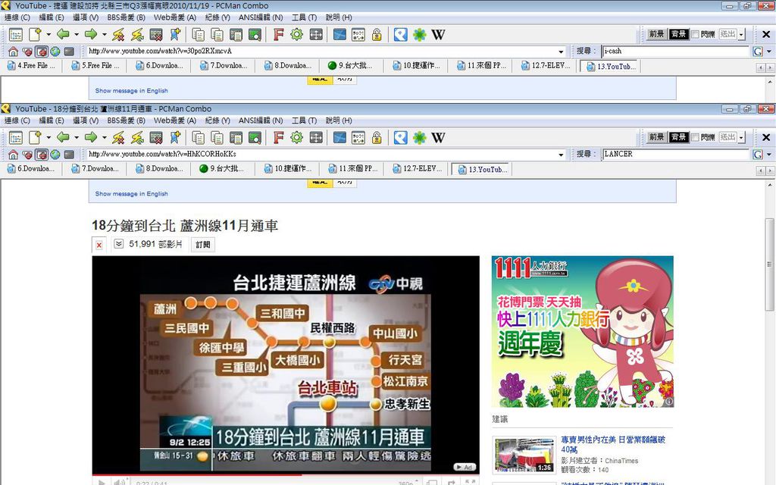The image size is (776, 485).
Task: Go back with green arrow in lower window
Action: (63, 137)
